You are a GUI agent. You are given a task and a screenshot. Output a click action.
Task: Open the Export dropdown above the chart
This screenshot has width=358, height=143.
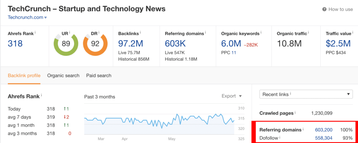(231, 96)
